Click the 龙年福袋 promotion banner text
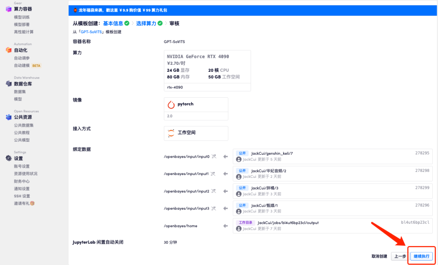 pyautogui.click(x=122, y=10)
